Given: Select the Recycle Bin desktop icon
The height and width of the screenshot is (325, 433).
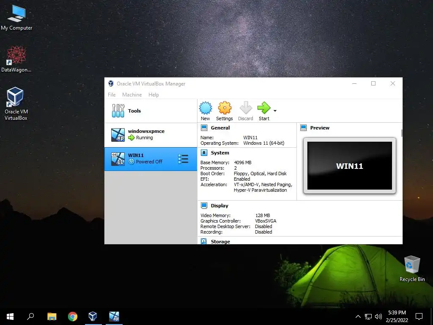Looking at the screenshot, I should coord(412,269).
